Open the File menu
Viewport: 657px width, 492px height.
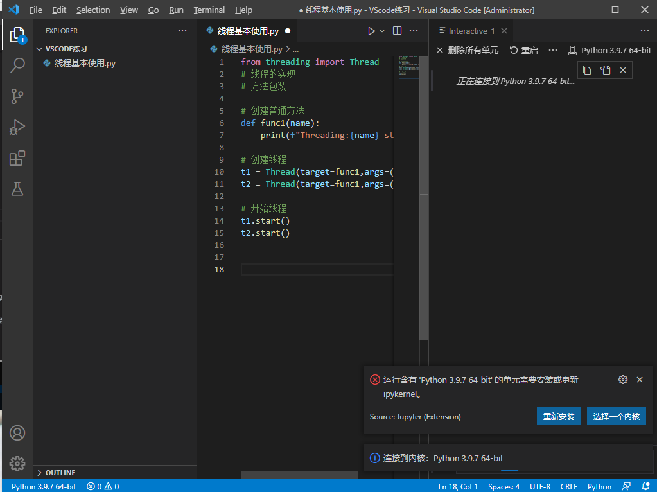35,10
